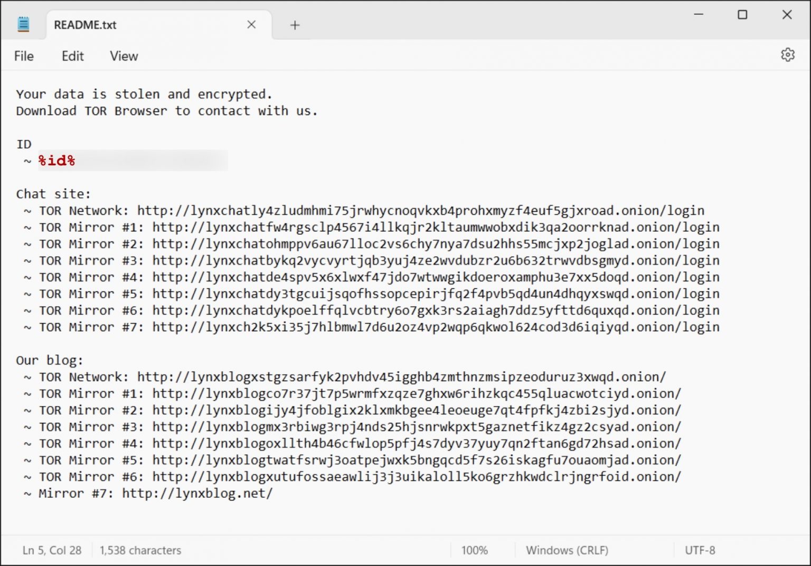Close the README.txt tab
Screen dimensions: 811x566
[x=251, y=24]
